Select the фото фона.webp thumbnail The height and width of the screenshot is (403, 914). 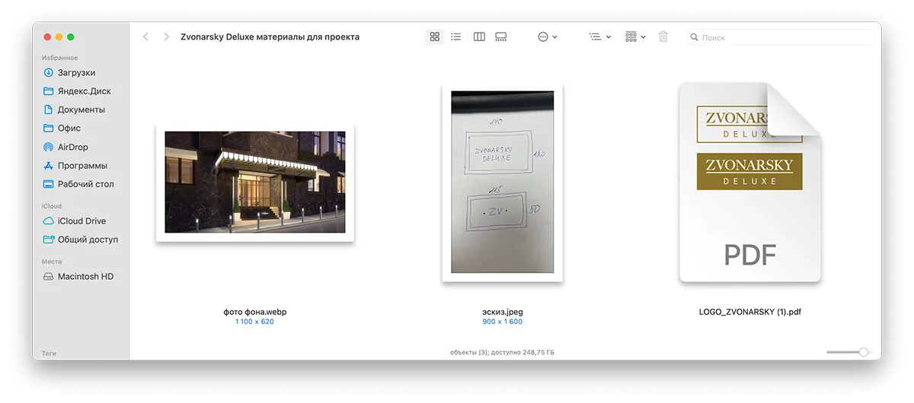pyautogui.click(x=255, y=182)
